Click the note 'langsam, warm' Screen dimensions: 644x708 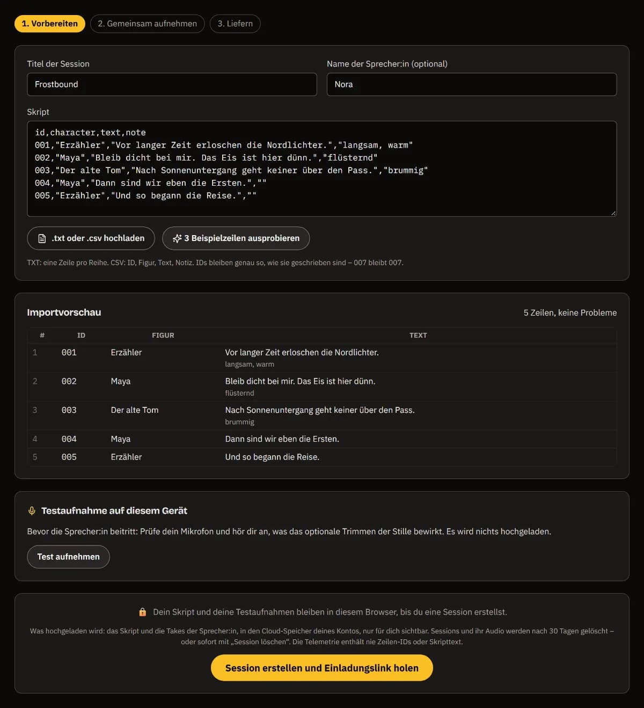(x=250, y=364)
